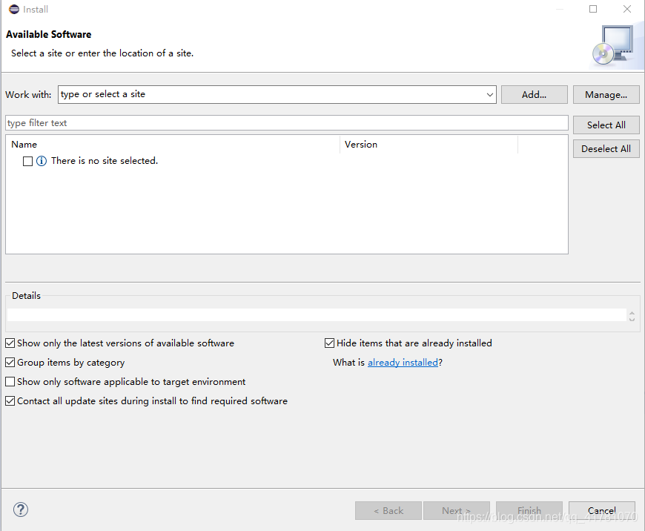
Task: Click the Eclipse logo icon in title bar
Action: click(14, 9)
